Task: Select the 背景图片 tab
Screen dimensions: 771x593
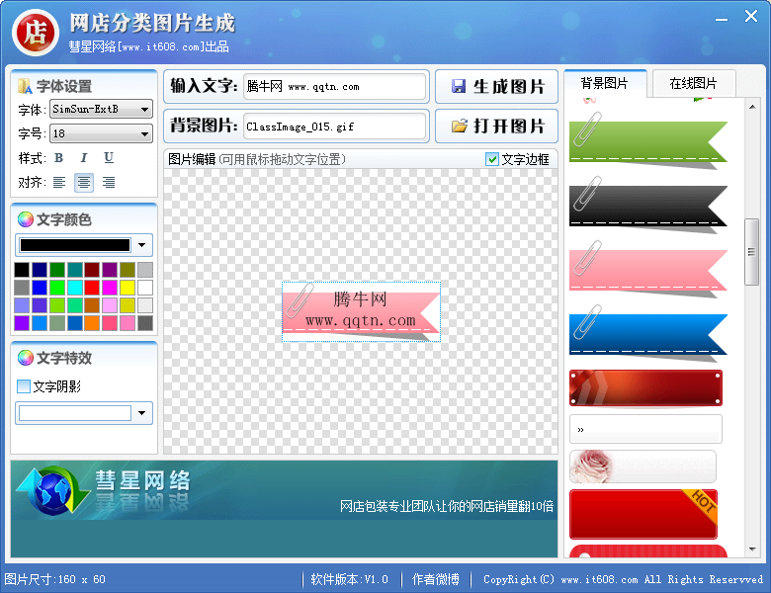Action: [x=604, y=84]
